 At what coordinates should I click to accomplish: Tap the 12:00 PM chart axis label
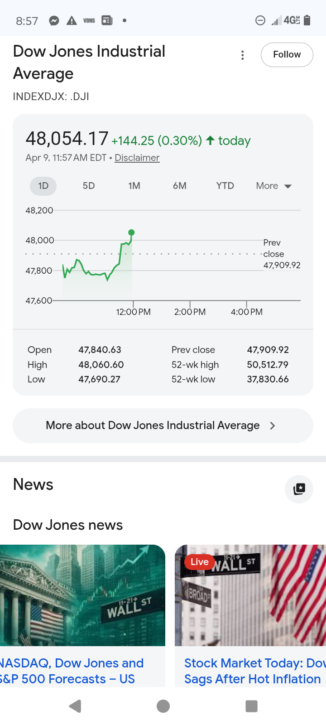(133, 312)
